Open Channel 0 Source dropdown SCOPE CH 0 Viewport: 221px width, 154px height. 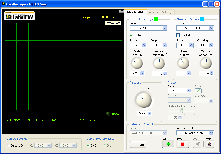tap(148, 28)
